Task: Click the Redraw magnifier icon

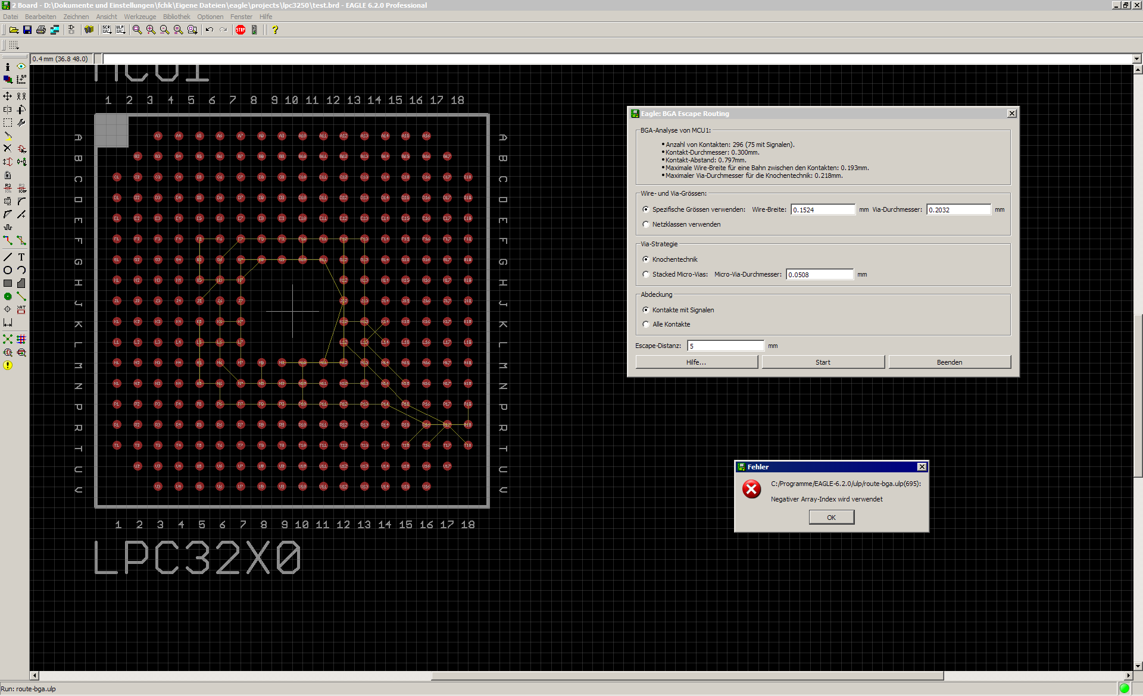Action: [179, 30]
